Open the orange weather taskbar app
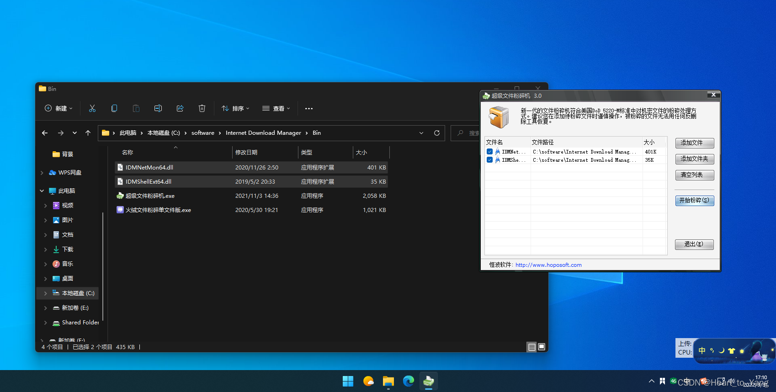The width and height of the screenshot is (776, 392). (x=368, y=381)
